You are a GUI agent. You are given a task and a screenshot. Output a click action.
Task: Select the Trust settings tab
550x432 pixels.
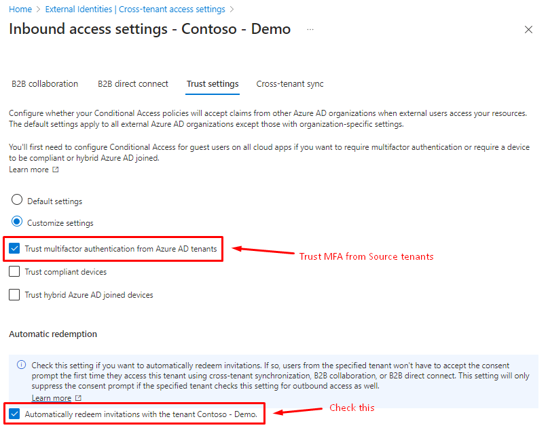(x=213, y=84)
